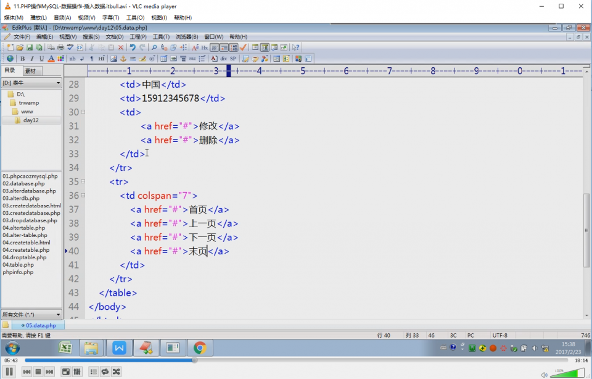This screenshot has width=592, height=379.
Task: Undo the last edit with the Undo arrow
Action: [133, 48]
